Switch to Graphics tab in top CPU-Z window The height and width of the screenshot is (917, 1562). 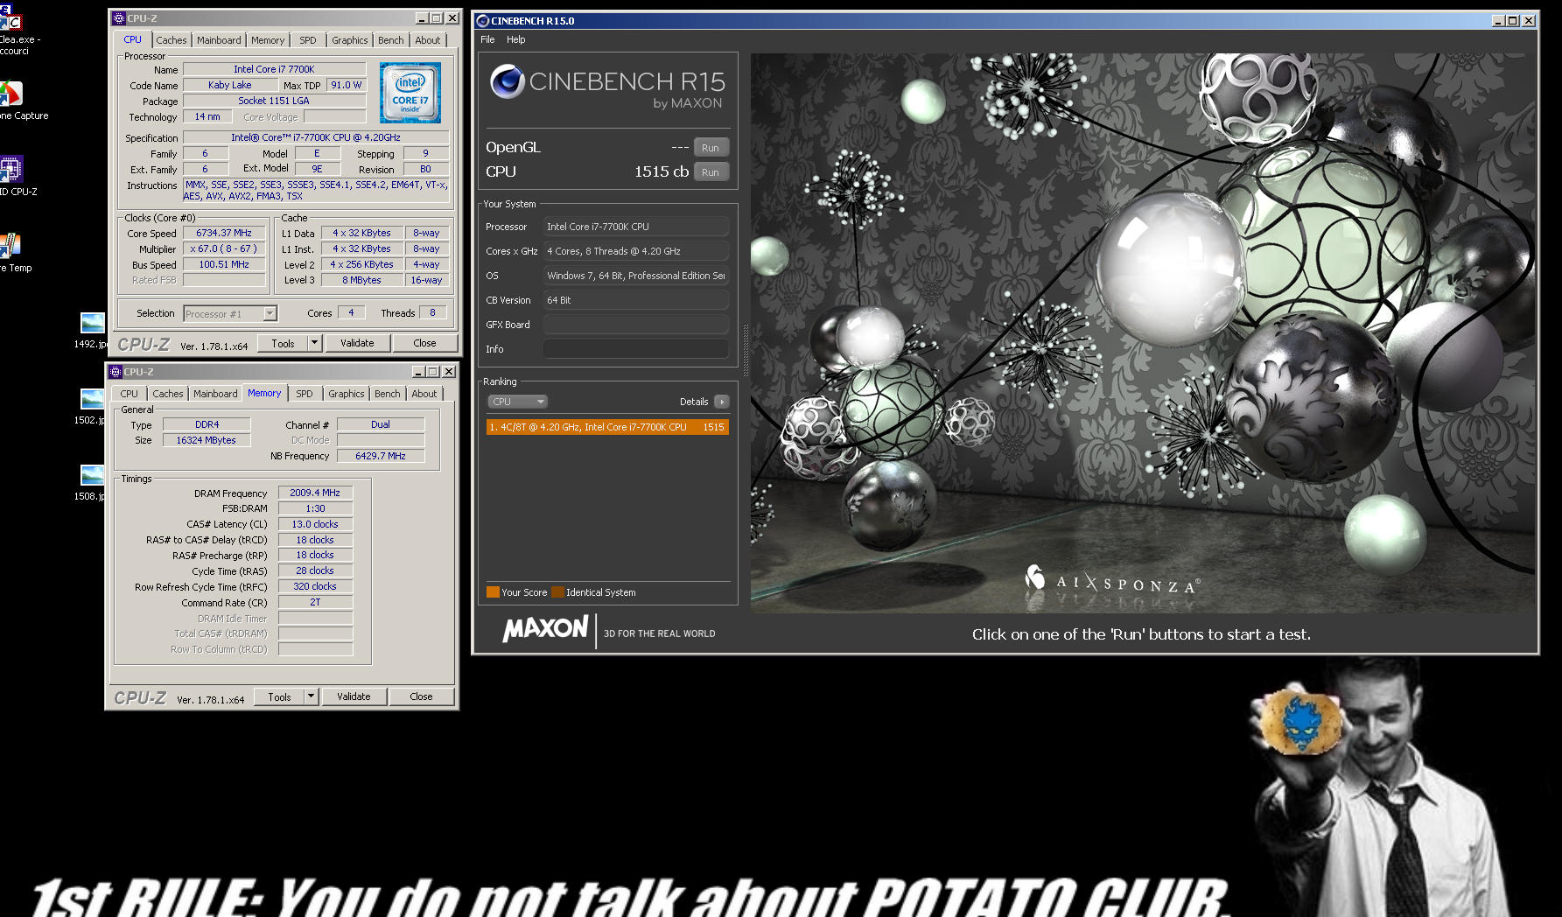350,40
